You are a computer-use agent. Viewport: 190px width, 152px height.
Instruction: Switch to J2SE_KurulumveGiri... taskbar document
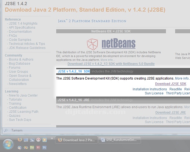click(120, 140)
